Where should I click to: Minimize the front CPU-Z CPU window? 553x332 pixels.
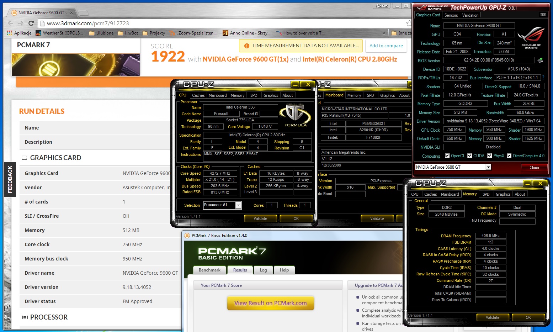[295, 84]
